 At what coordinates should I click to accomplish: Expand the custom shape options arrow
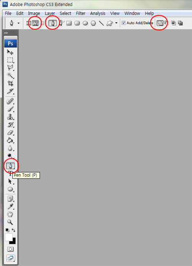[x=116, y=23]
